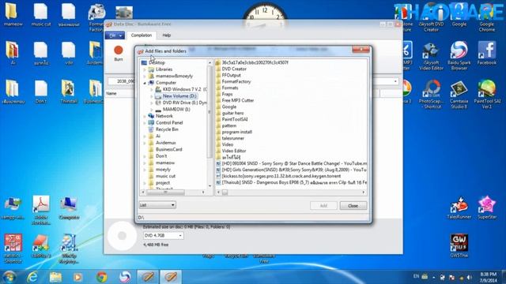Open the Start menu orb

(9, 277)
